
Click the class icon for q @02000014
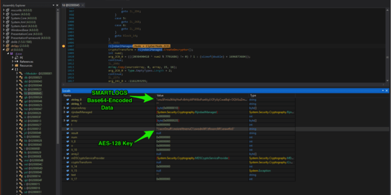tap(21, 176)
